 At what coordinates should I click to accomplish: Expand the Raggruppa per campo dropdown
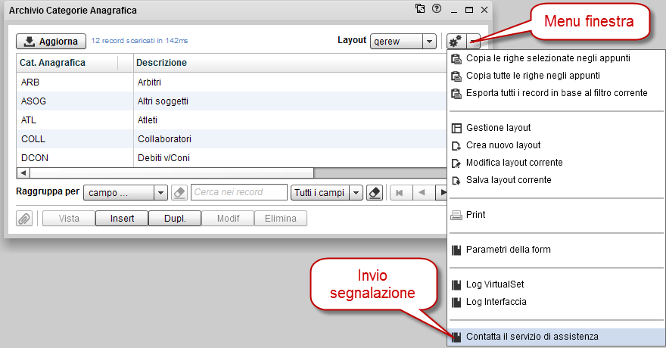point(160,193)
